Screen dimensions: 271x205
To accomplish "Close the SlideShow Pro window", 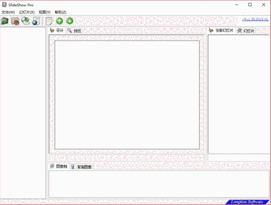I will click(x=264, y=5).
